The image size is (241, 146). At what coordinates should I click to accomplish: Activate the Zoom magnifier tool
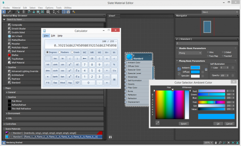tap(220, 142)
